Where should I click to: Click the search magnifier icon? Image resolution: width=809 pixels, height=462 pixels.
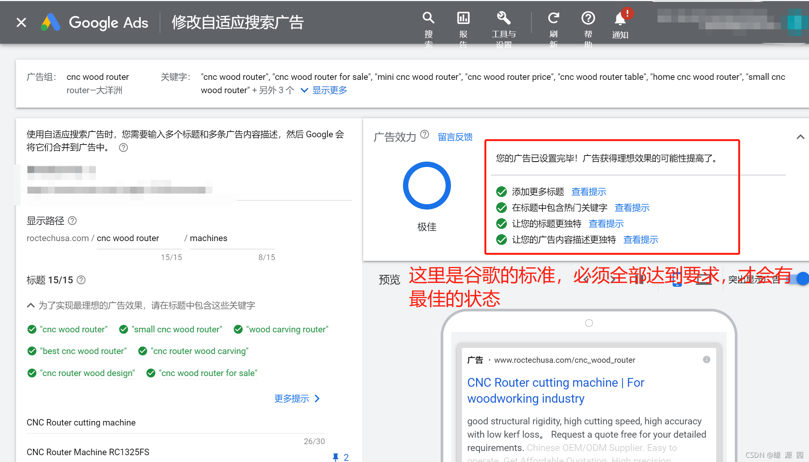point(428,18)
